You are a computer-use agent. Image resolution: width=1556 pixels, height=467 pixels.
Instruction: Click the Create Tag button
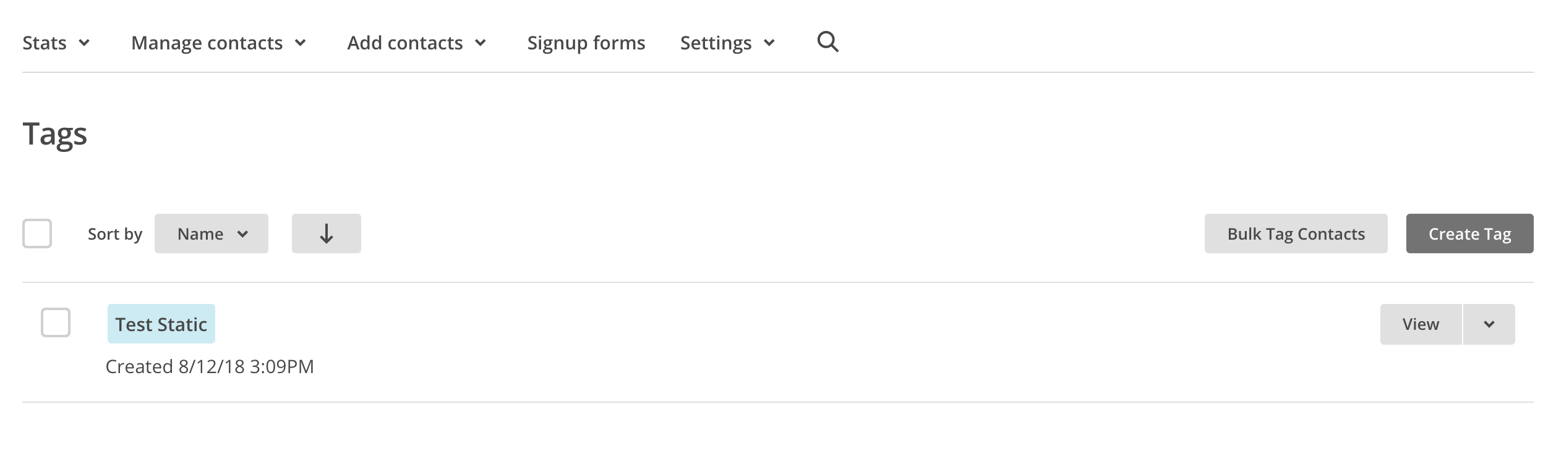coord(1470,233)
